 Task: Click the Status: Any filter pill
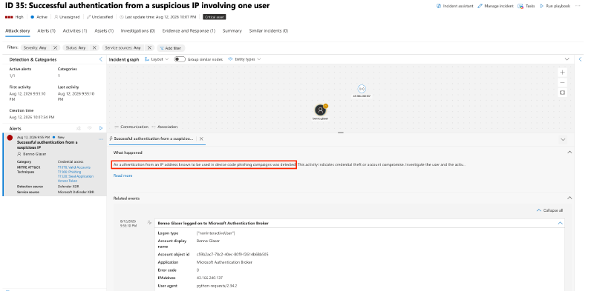tap(76, 48)
